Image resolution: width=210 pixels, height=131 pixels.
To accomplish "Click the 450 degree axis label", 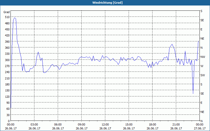I will point(7,29).
